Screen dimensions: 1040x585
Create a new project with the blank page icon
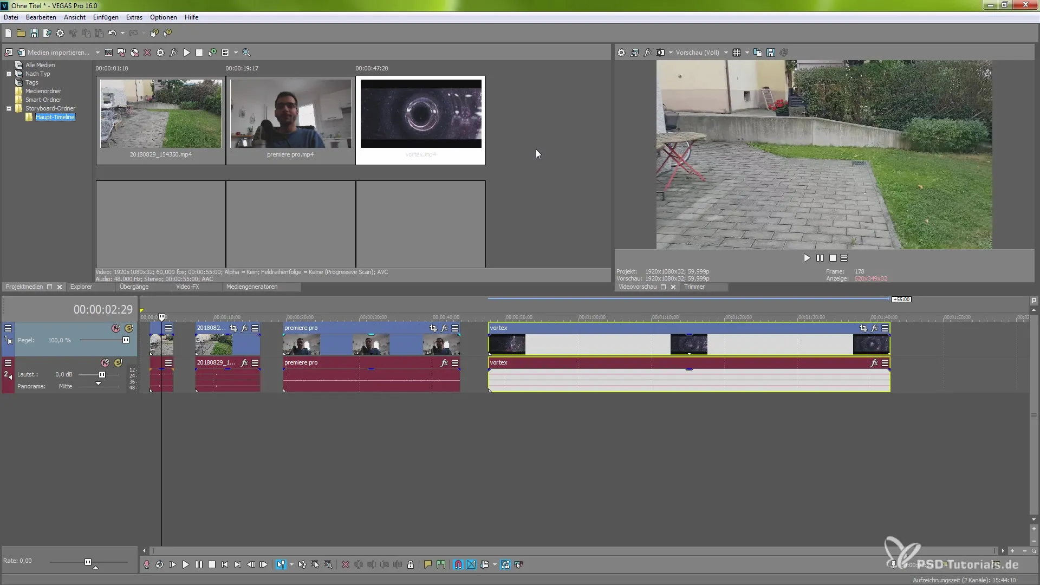(8, 33)
